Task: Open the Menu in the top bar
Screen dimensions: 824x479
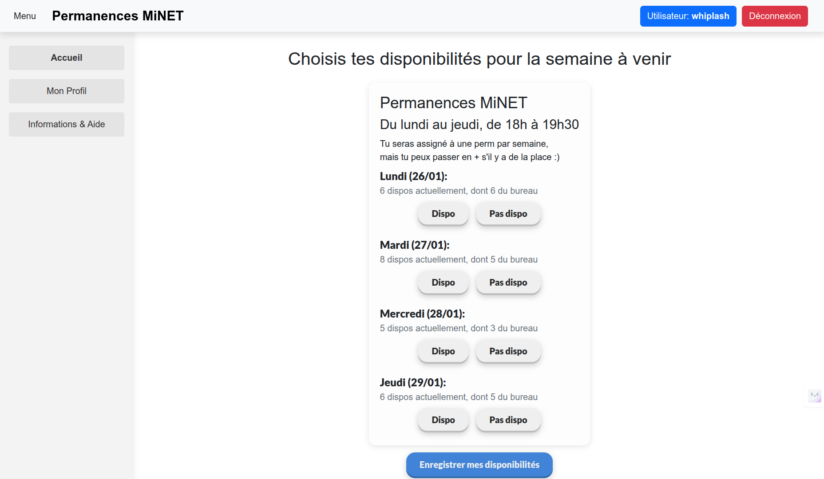Action: point(25,16)
